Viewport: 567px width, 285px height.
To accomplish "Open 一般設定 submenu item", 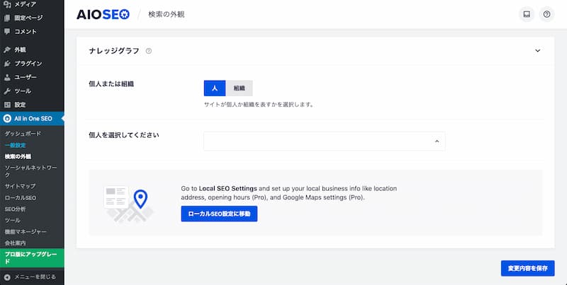I will 15,145.
